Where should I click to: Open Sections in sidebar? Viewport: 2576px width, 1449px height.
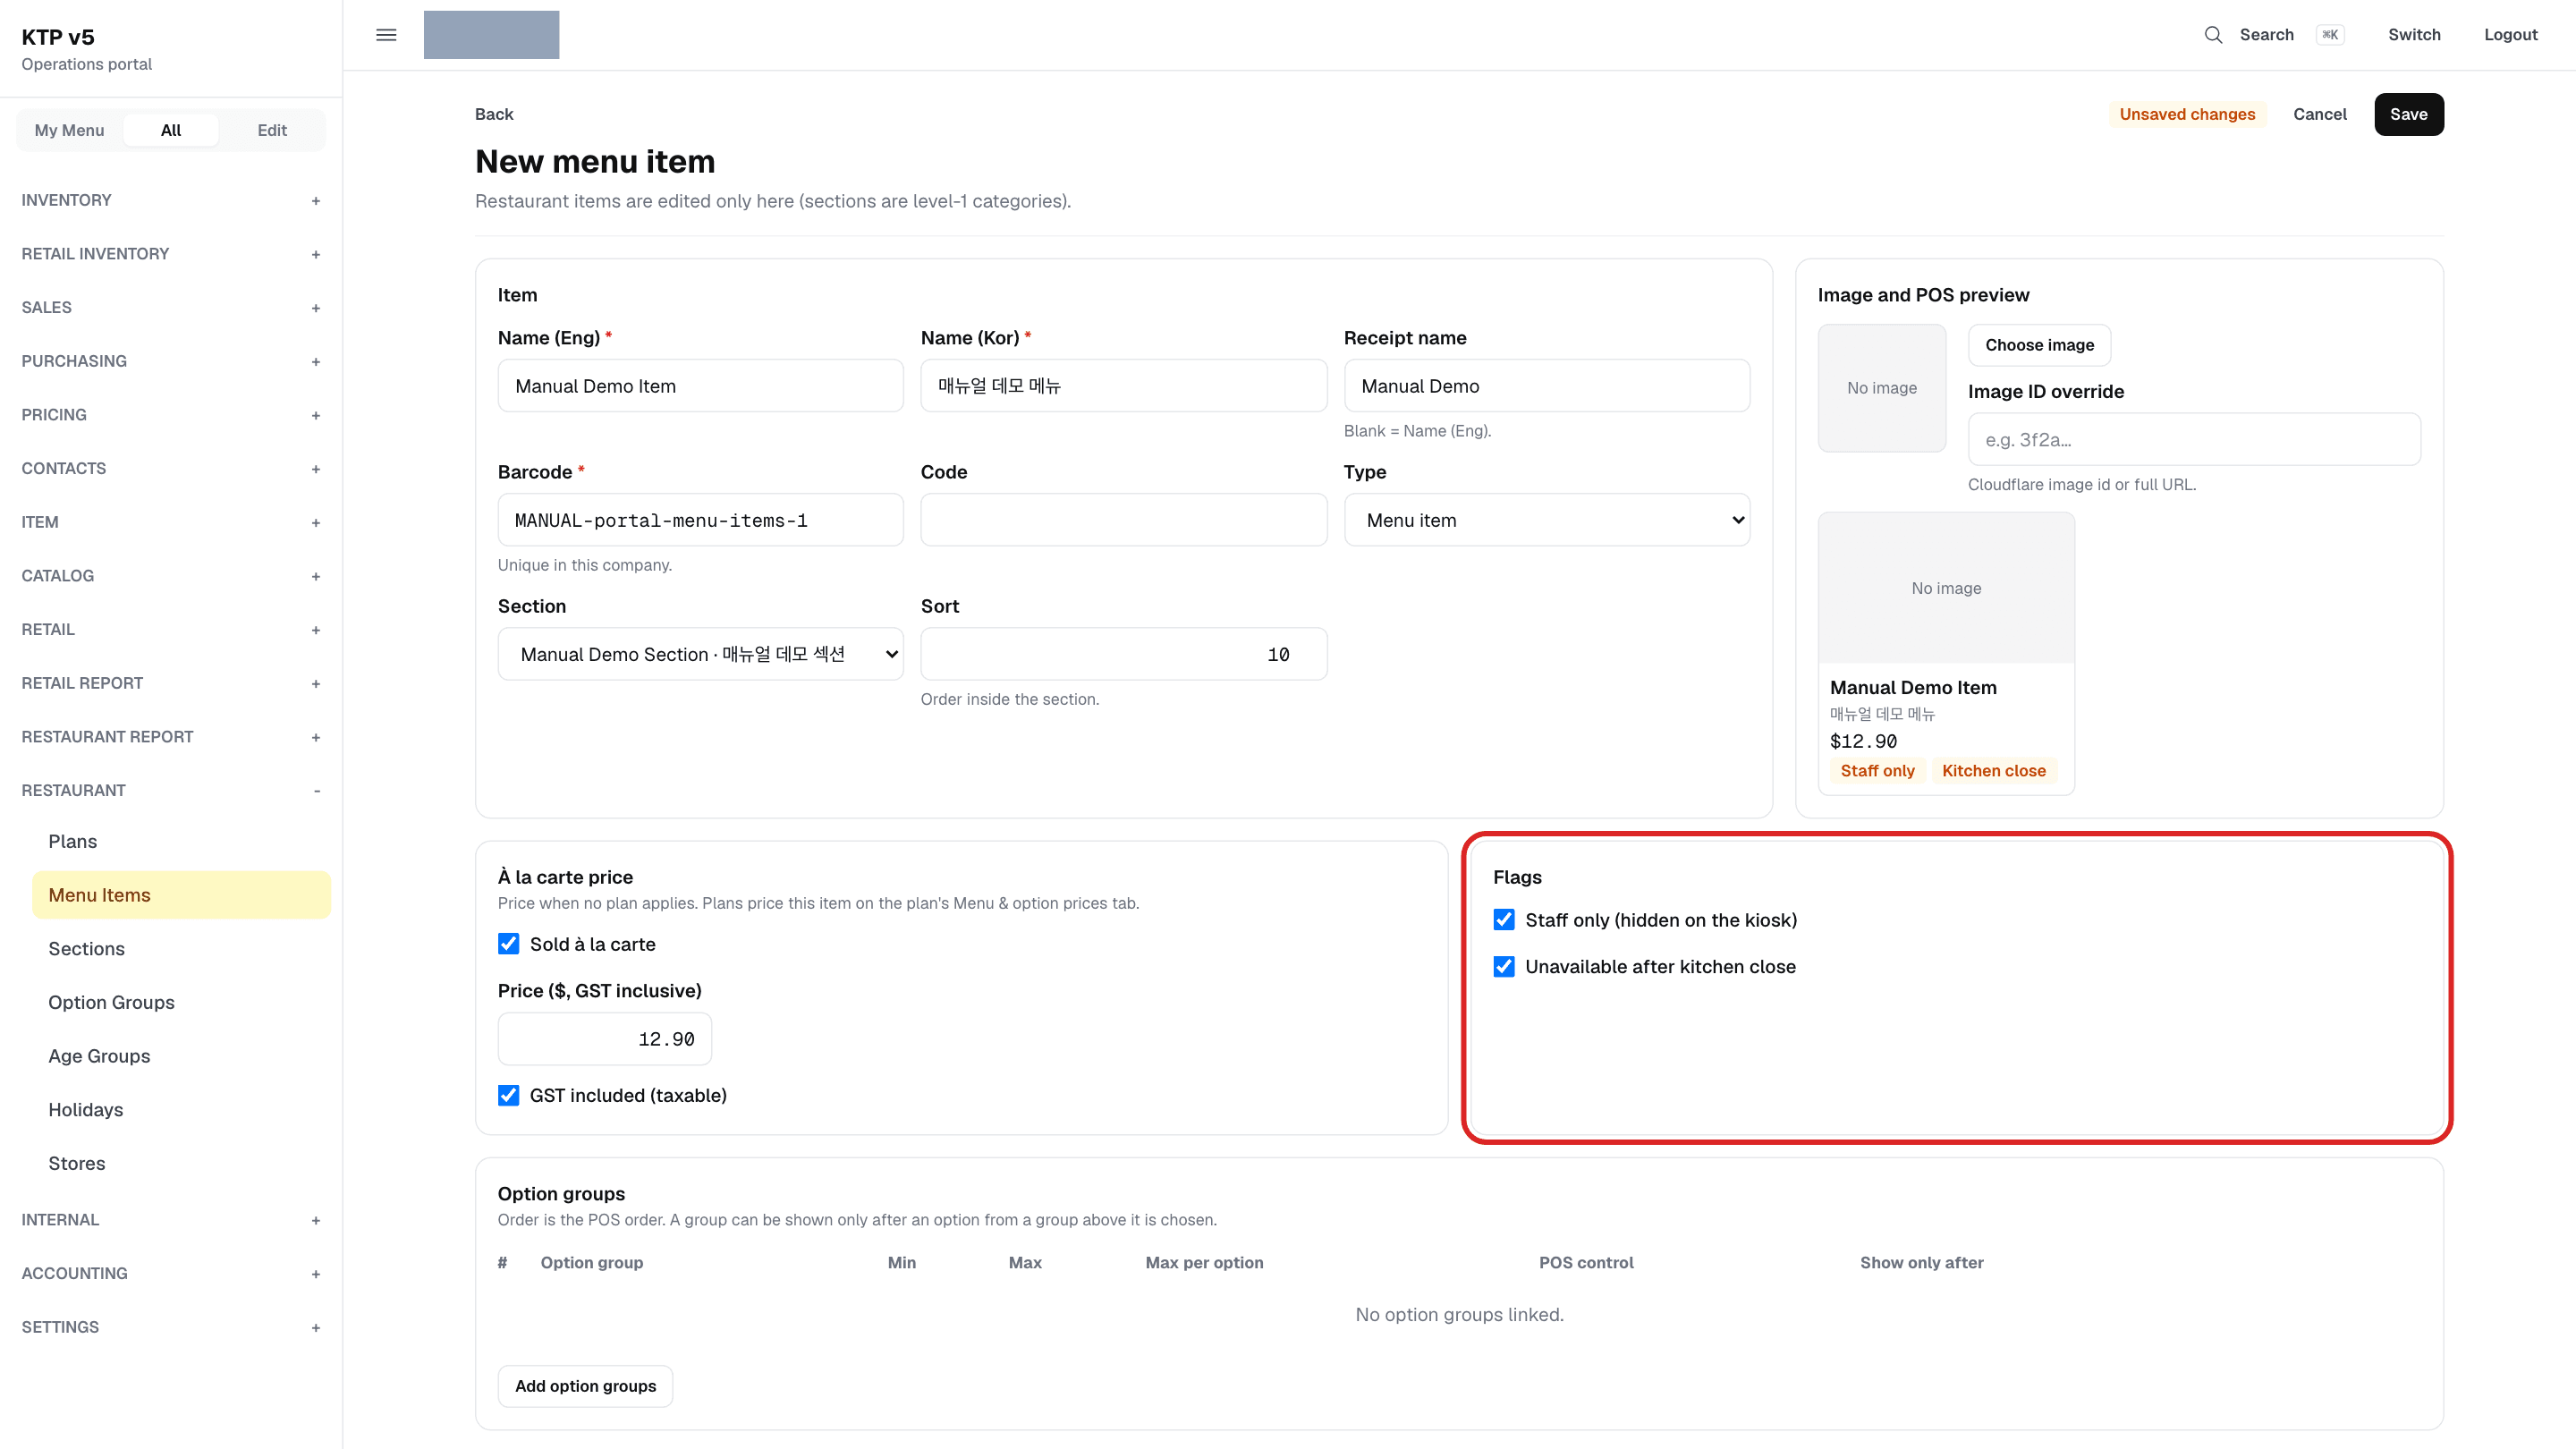point(181,949)
